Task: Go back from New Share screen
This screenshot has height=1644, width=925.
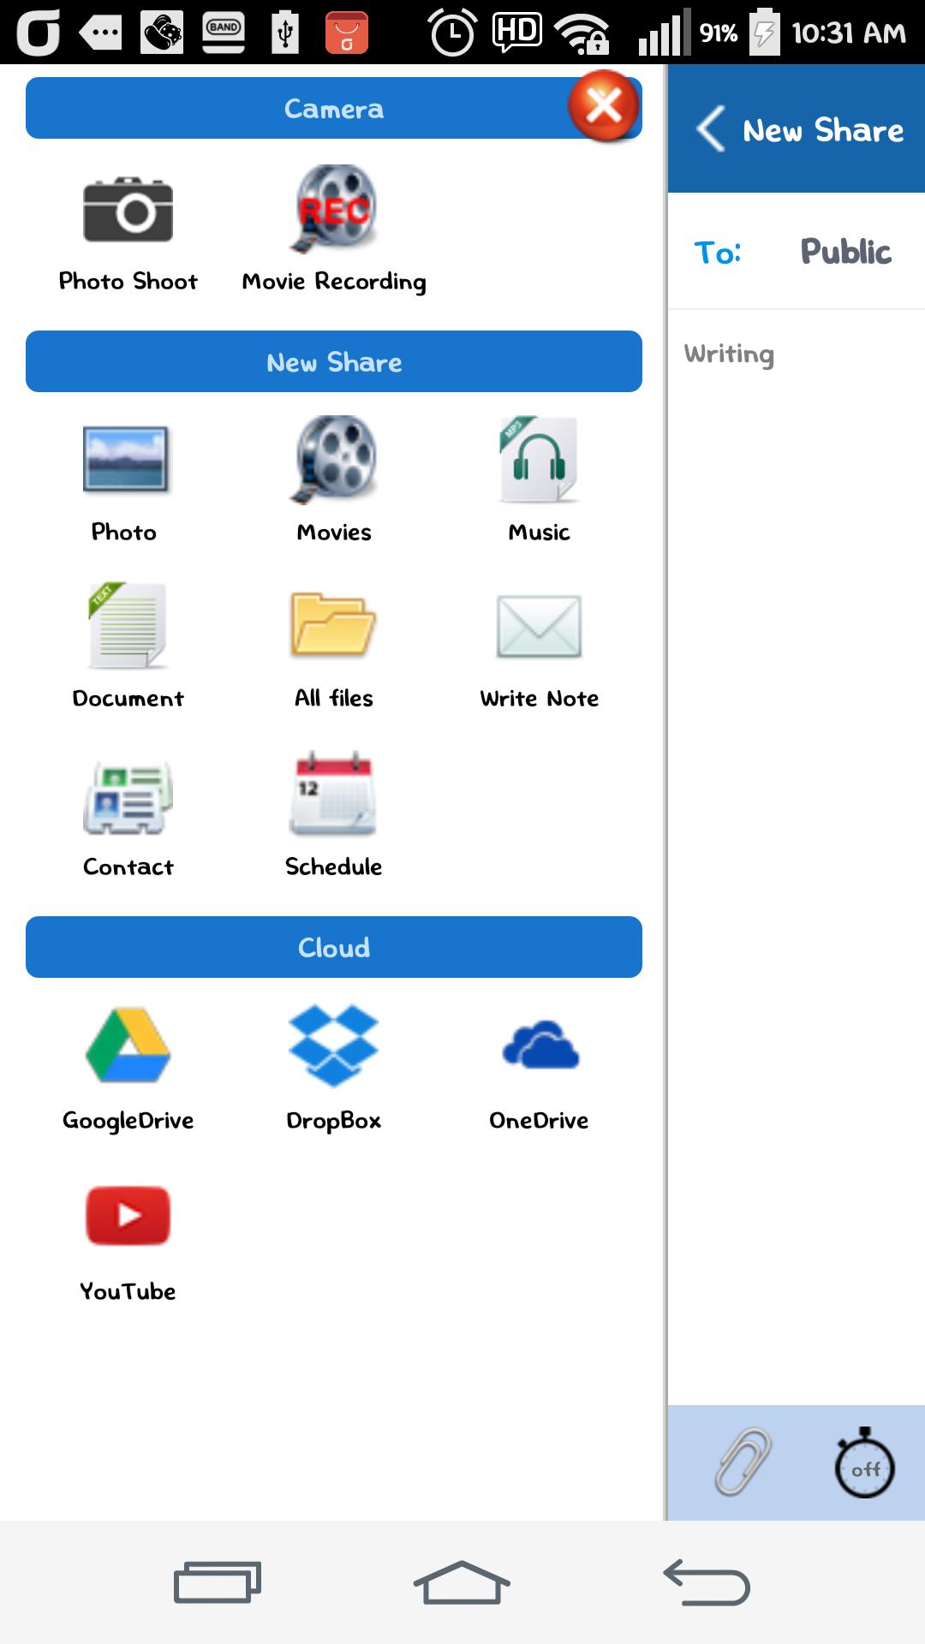Action: coord(711,129)
